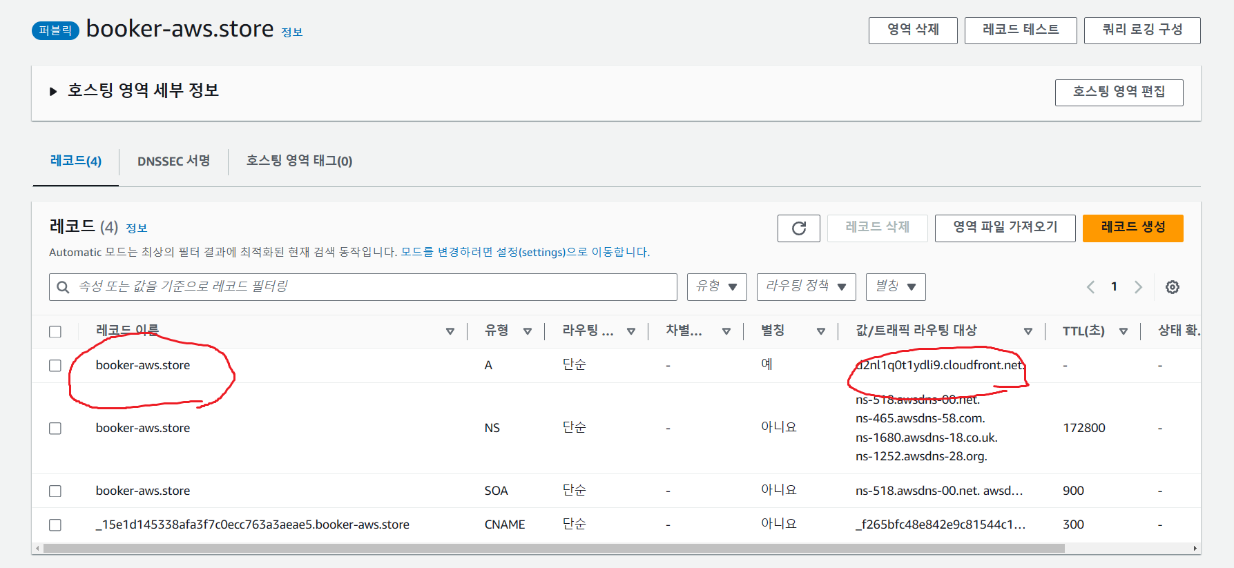Image resolution: width=1234 pixels, height=568 pixels.
Task: Click the CNAME record name text
Action: (253, 525)
